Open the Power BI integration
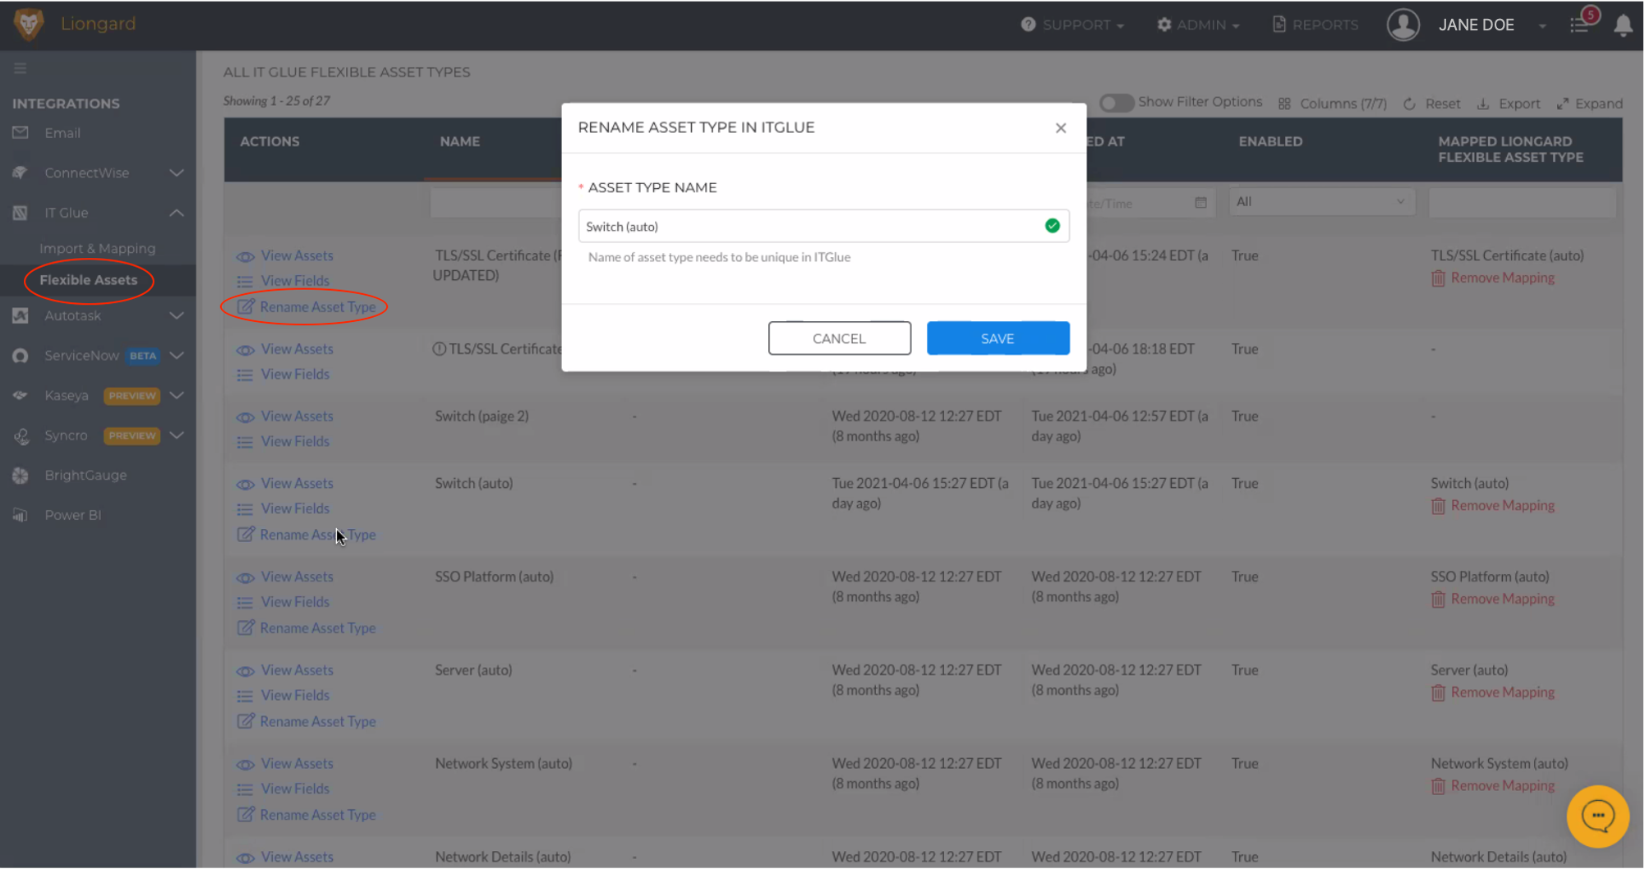 point(72,515)
